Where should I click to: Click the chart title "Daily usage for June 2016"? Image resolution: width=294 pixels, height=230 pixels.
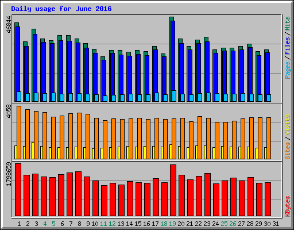click(x=61, y=9)
